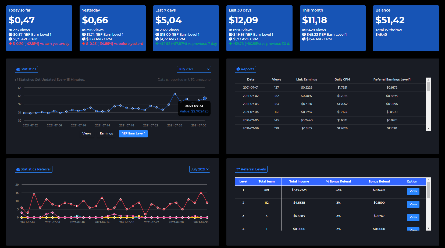Click the red down arrow in Today card
The height and width of the screenshot is (248, 445).
coord(10,44)
